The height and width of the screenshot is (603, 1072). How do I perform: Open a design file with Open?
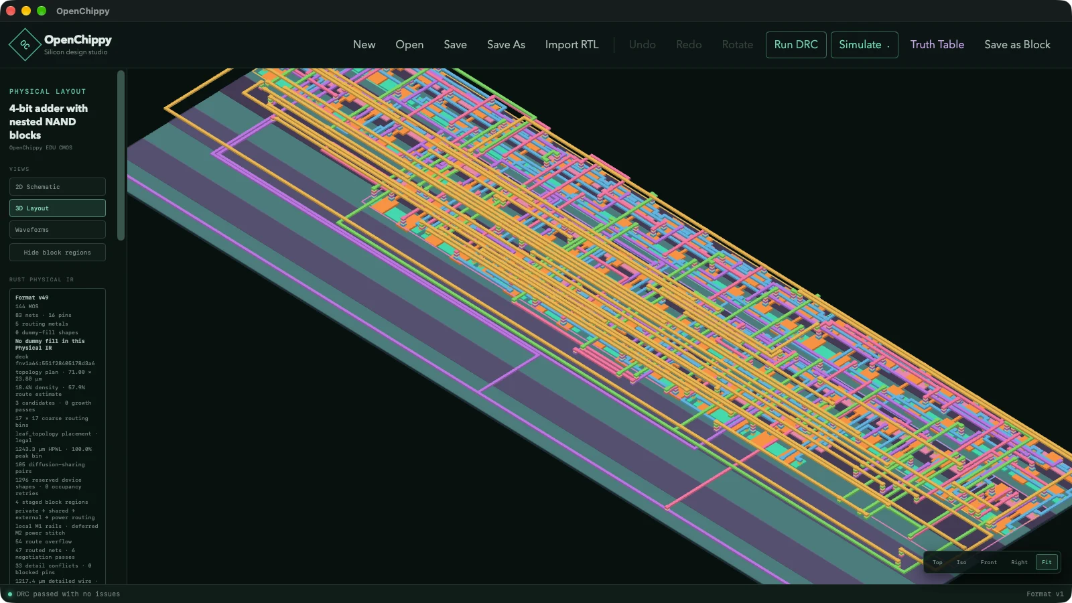[409, 45]
